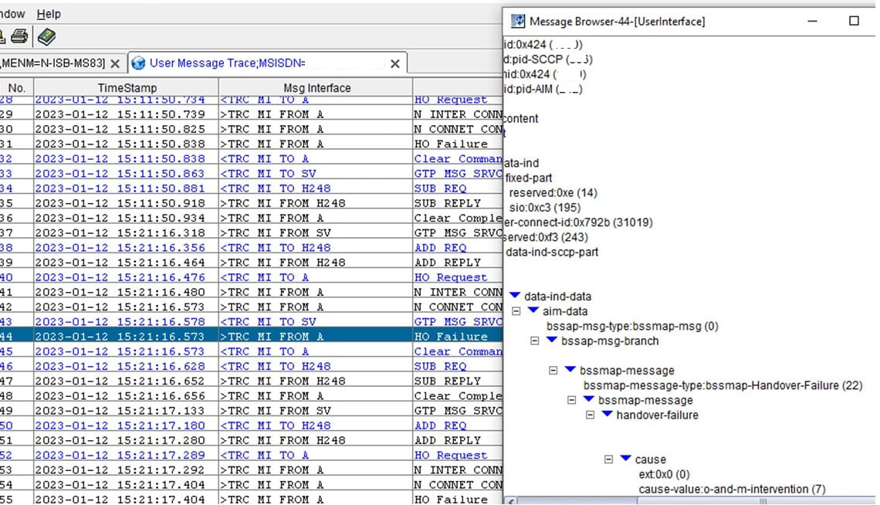Select GTP MSG SRVC row at 15:21:16.318
This screenshot has height=505, width=880.
[251, 232]
